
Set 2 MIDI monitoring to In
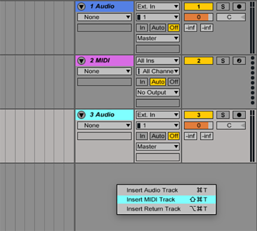pos(142,82)
